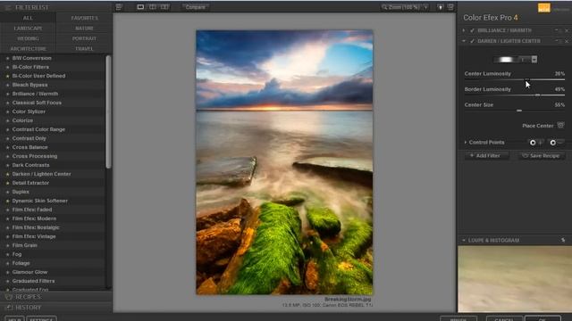Open the RECIPES panel
This screenshot has height=321, width=572.
[x=56, y=297]
